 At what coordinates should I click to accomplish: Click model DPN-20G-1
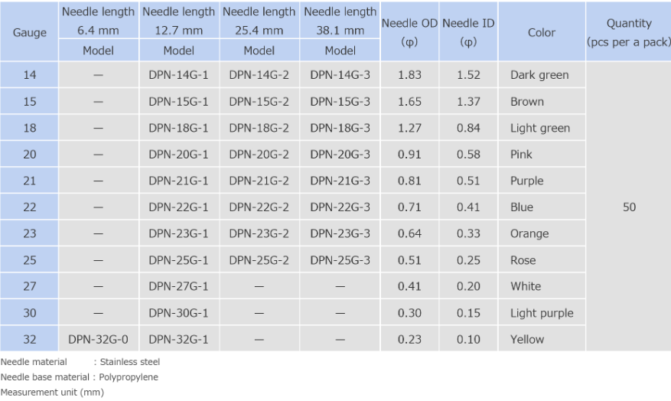[x=178, y=155]
